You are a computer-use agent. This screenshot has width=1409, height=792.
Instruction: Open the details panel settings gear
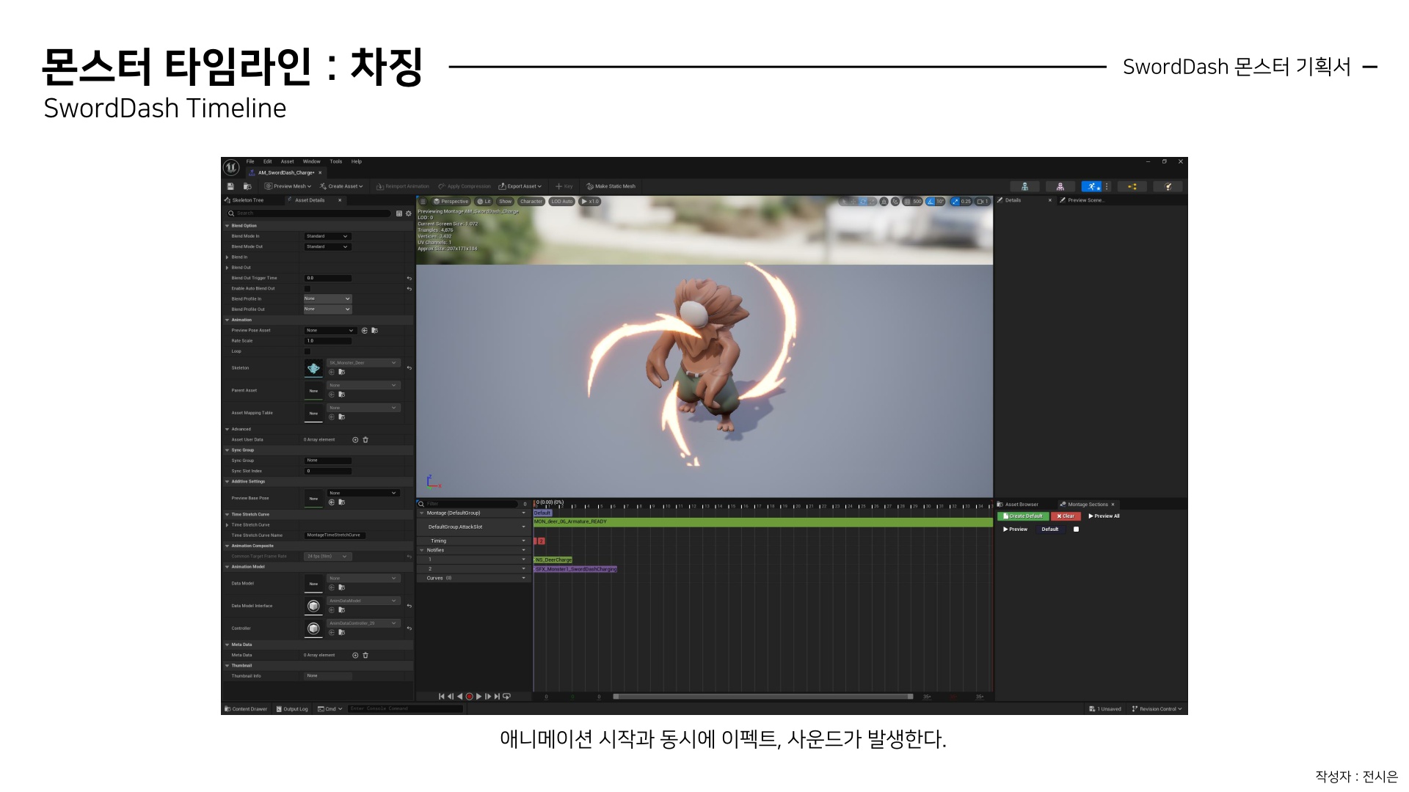[x=409, y=213]
